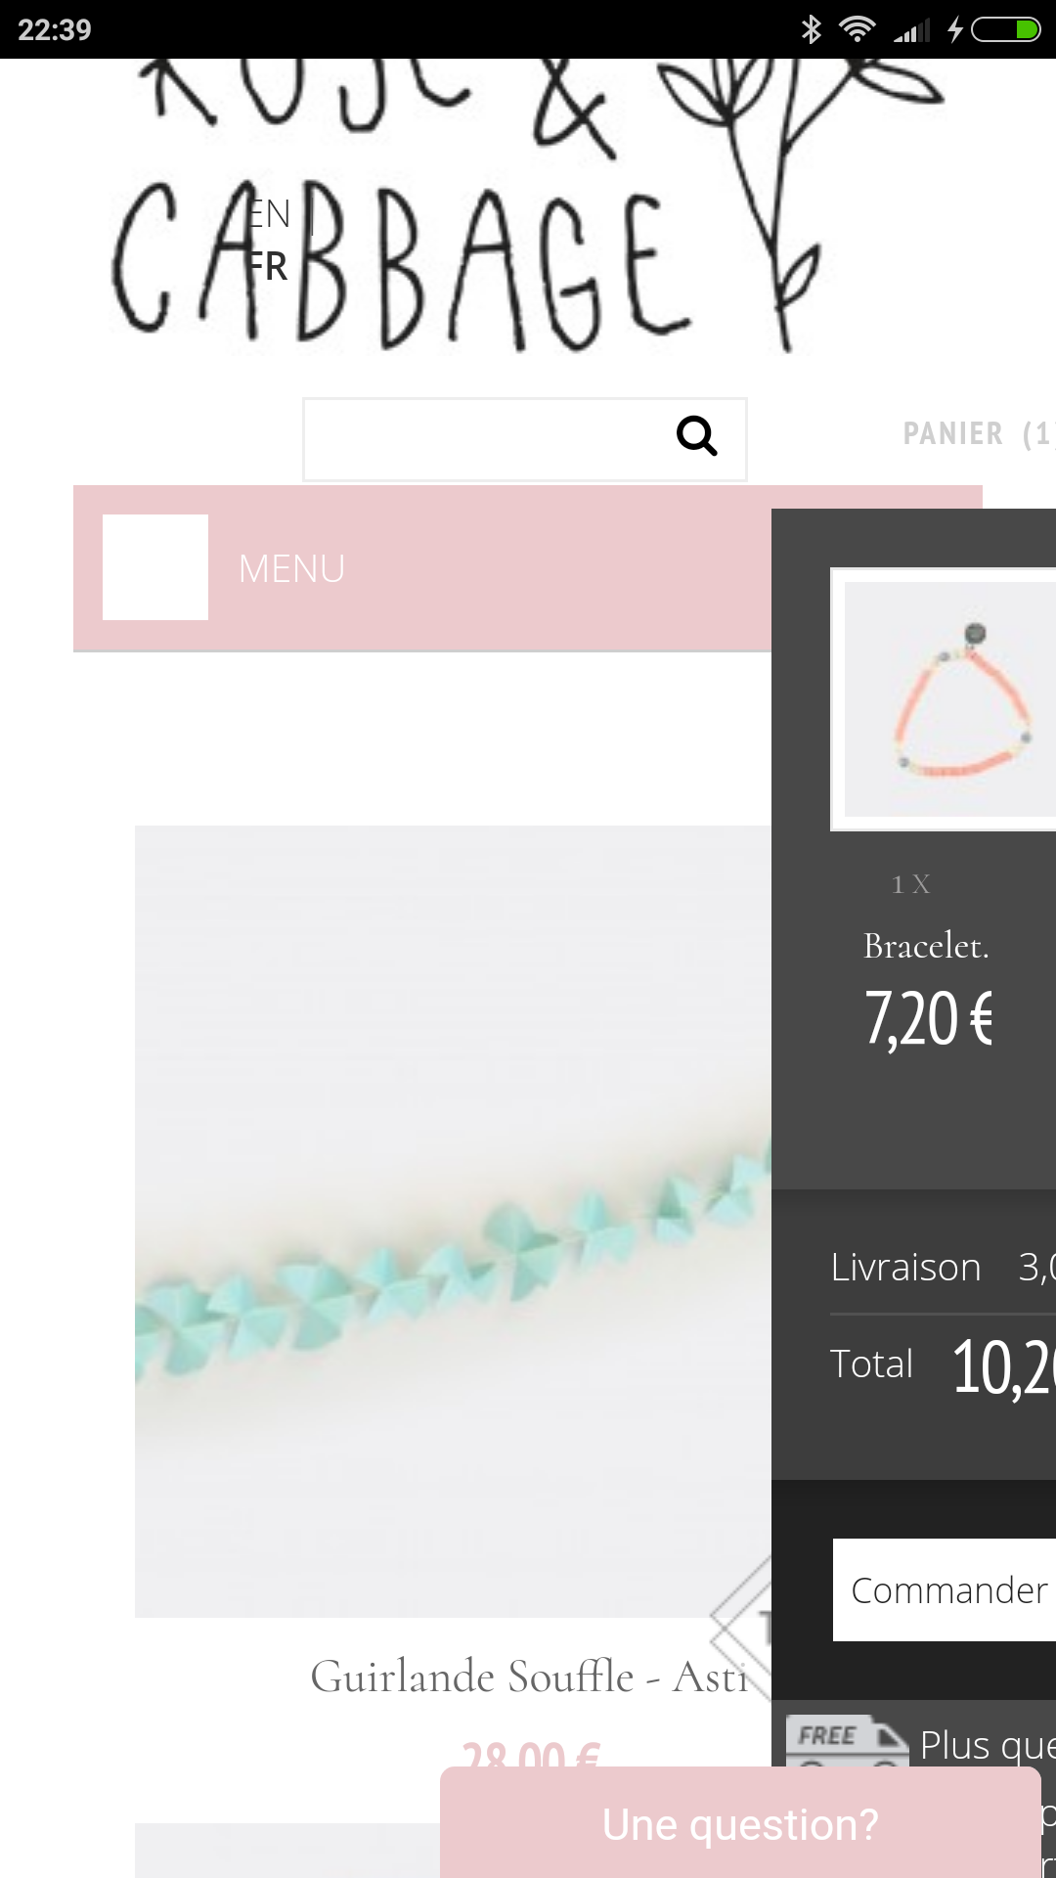1056x1878 pixels.
Task: Expand the pink MENU bar
Action: coord(422,568)
